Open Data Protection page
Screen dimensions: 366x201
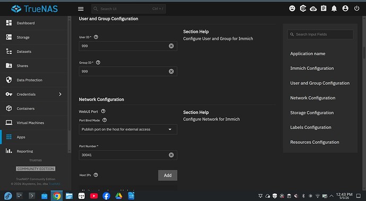tap(34, 80)
